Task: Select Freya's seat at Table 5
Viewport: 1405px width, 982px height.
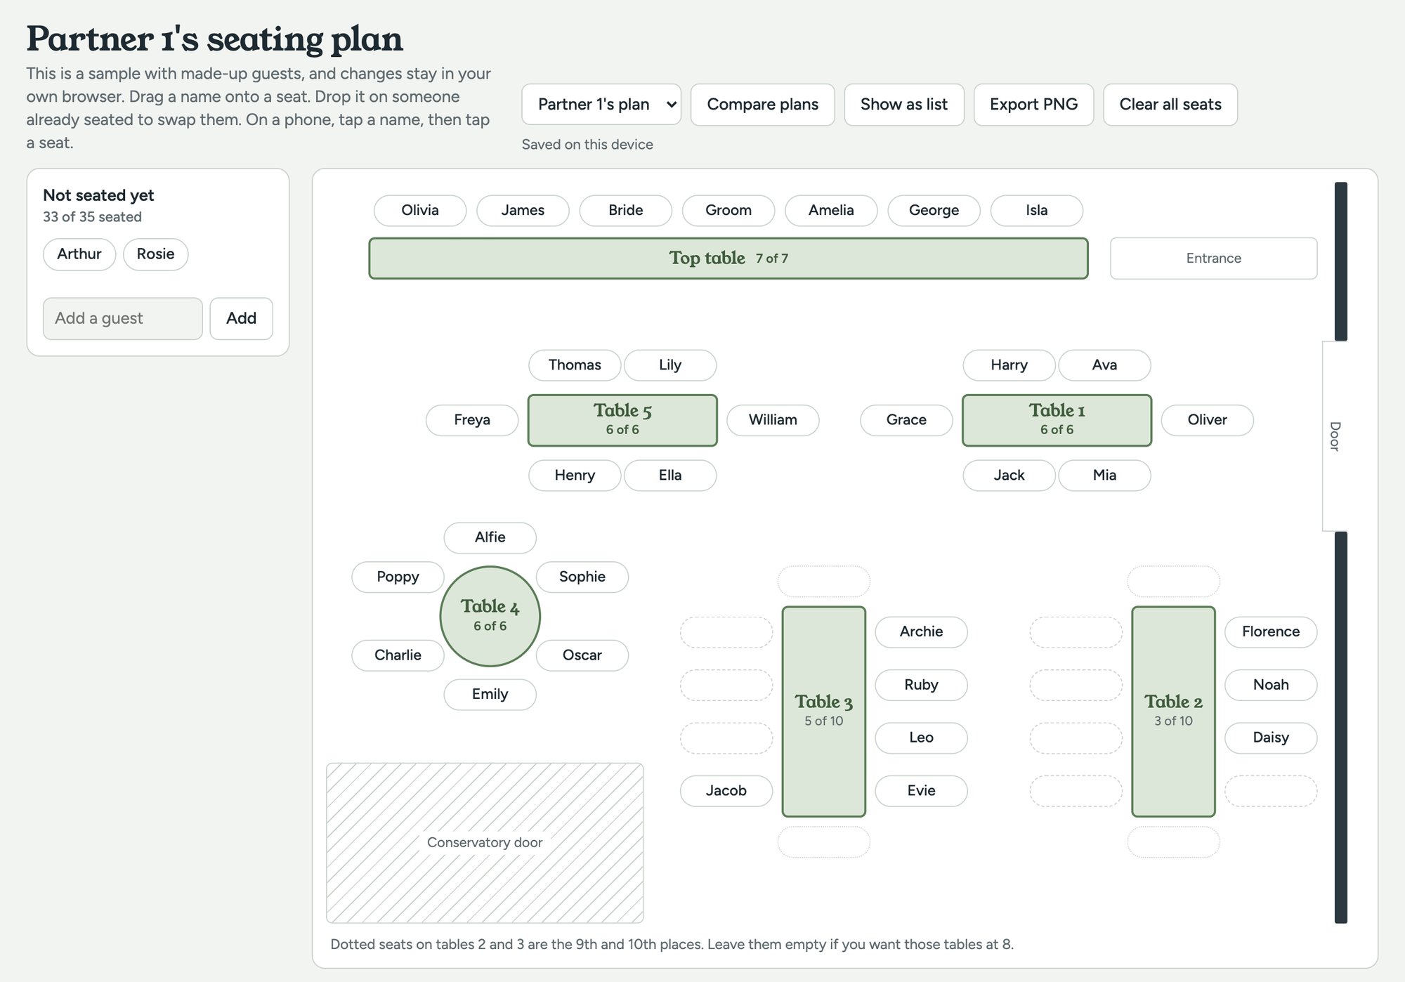Action: pos(472,420)
